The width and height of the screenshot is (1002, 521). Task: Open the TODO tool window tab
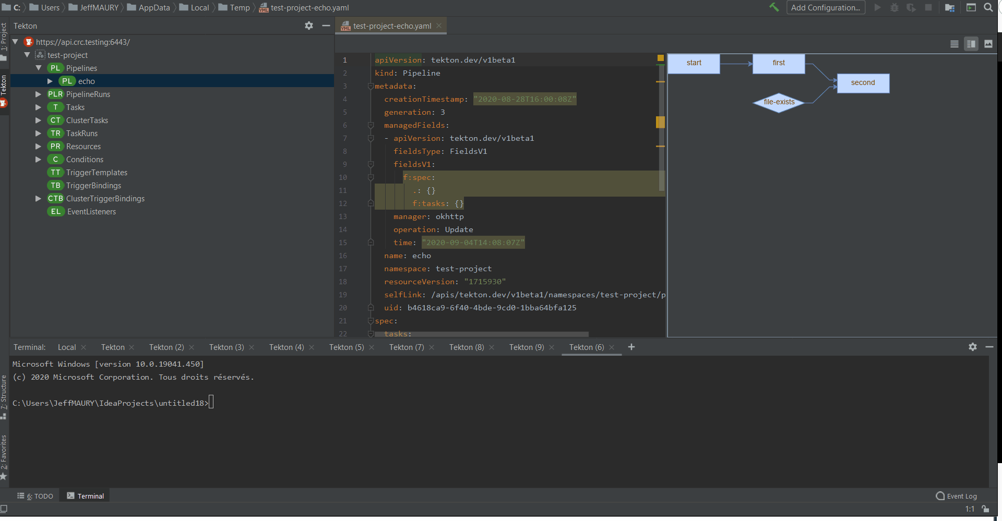[35, 496]
